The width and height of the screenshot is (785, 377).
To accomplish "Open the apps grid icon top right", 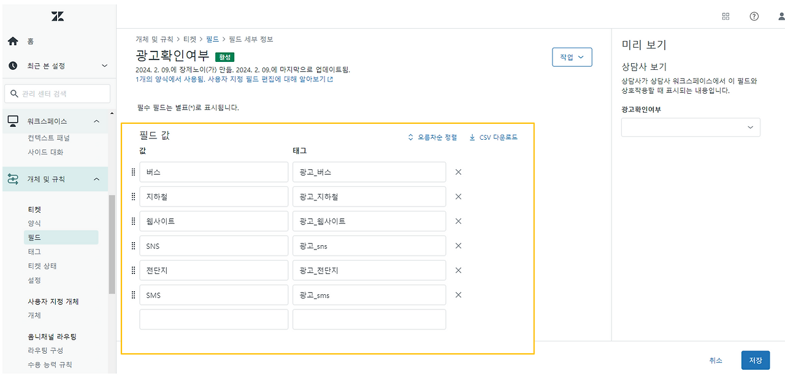I will click(726, 16).
